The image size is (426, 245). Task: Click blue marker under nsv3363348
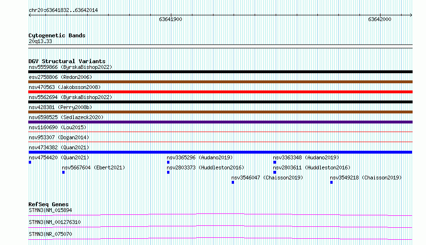275,162
